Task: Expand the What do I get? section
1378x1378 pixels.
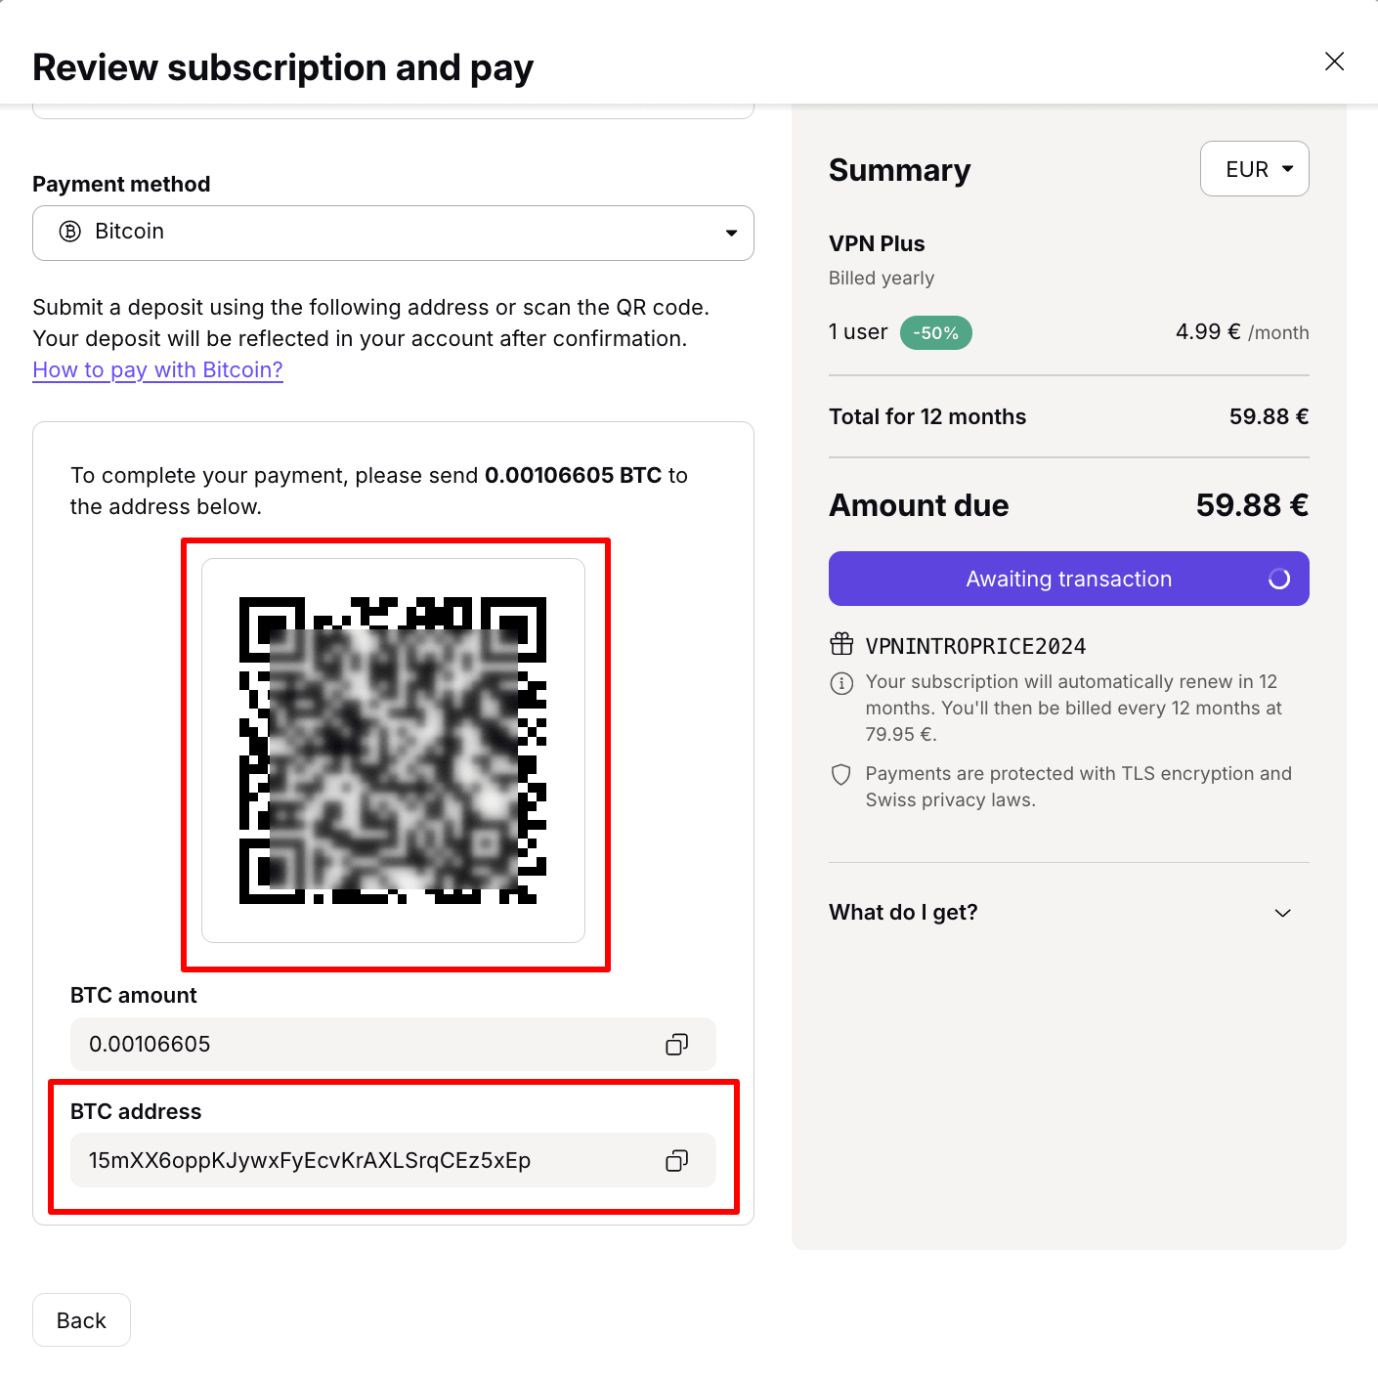Action: (x=1068, y=912)
